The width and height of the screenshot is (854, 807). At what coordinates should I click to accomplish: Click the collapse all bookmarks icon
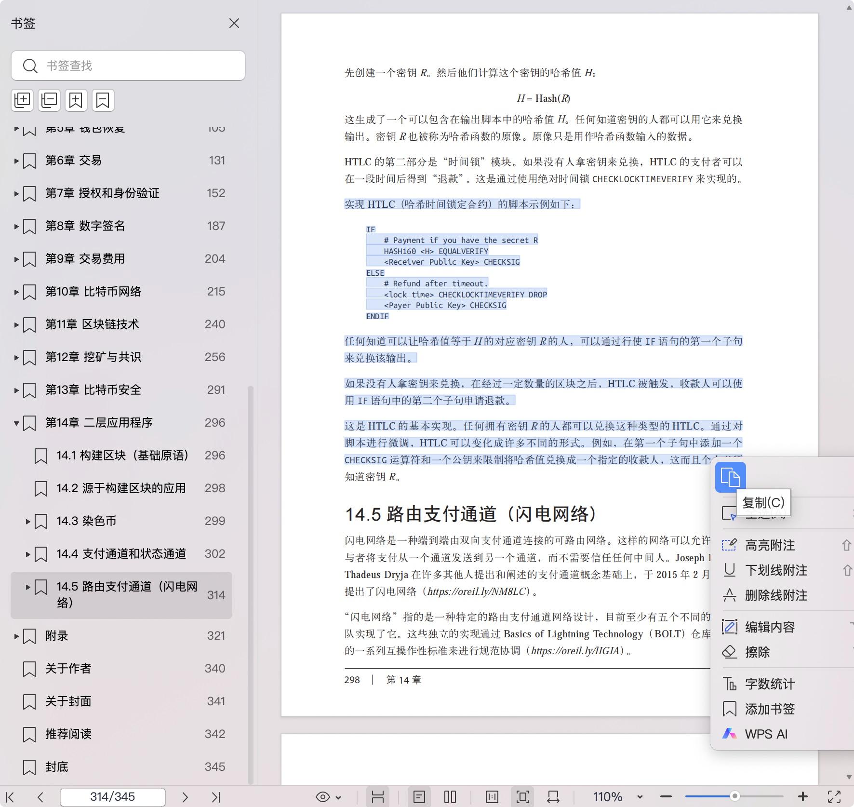[49, 100]
